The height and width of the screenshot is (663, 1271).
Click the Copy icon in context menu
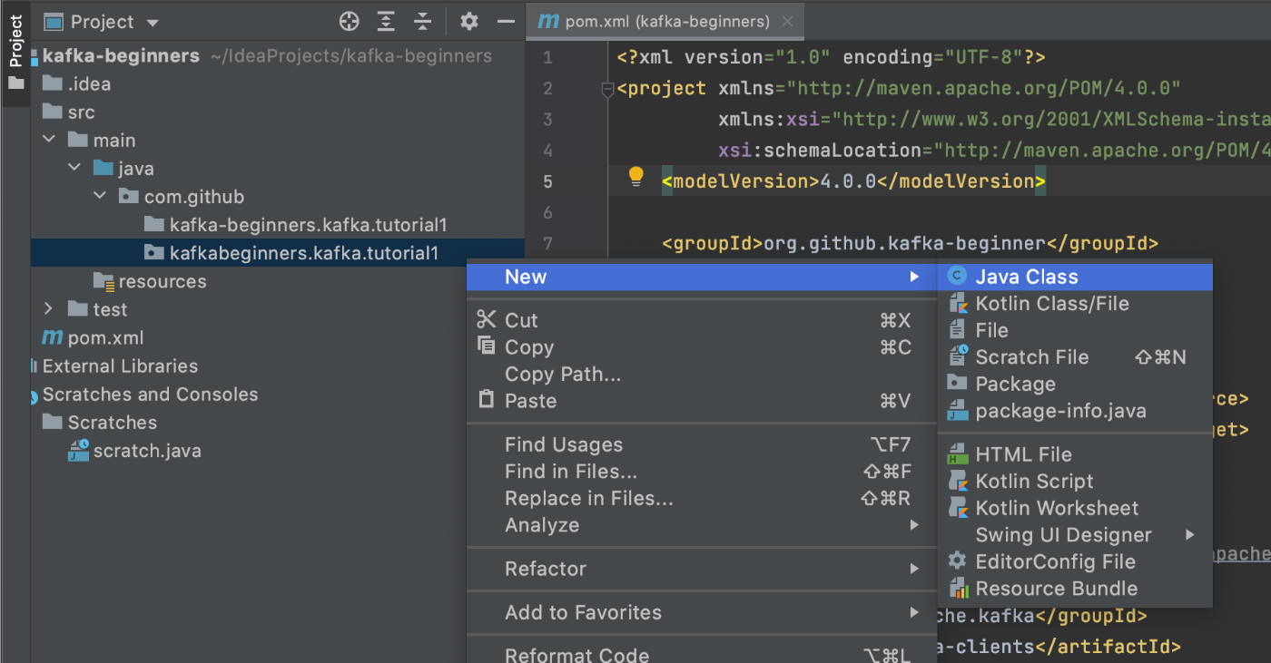point(488,346)
